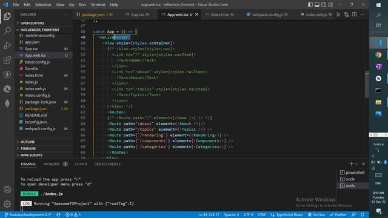Screen dimensions: 388x218
Task: Switch to the package.json tab
Action: [95, 15]
